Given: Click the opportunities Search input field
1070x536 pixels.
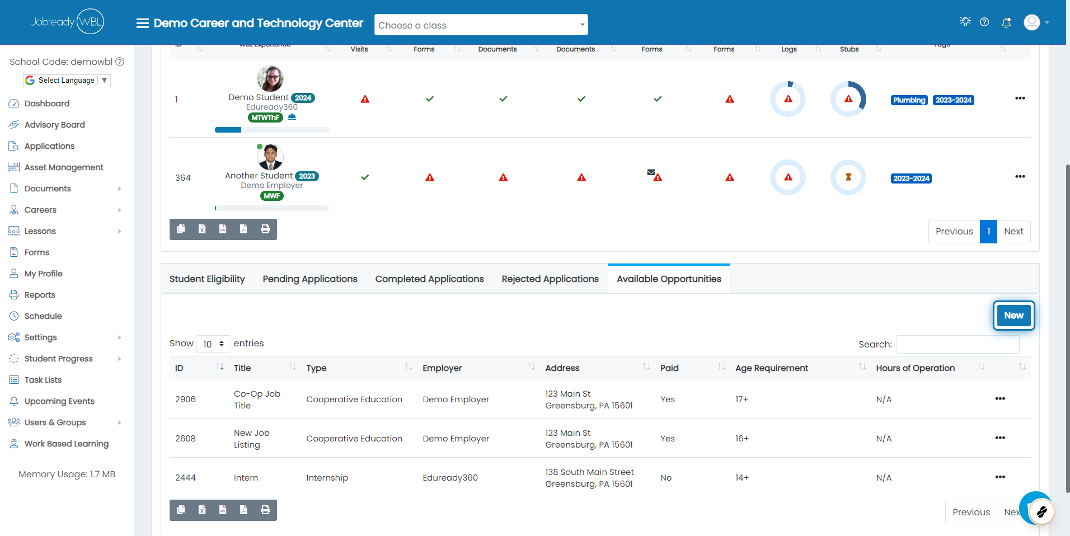Looking at the screenshot, I should pos(958,345).
